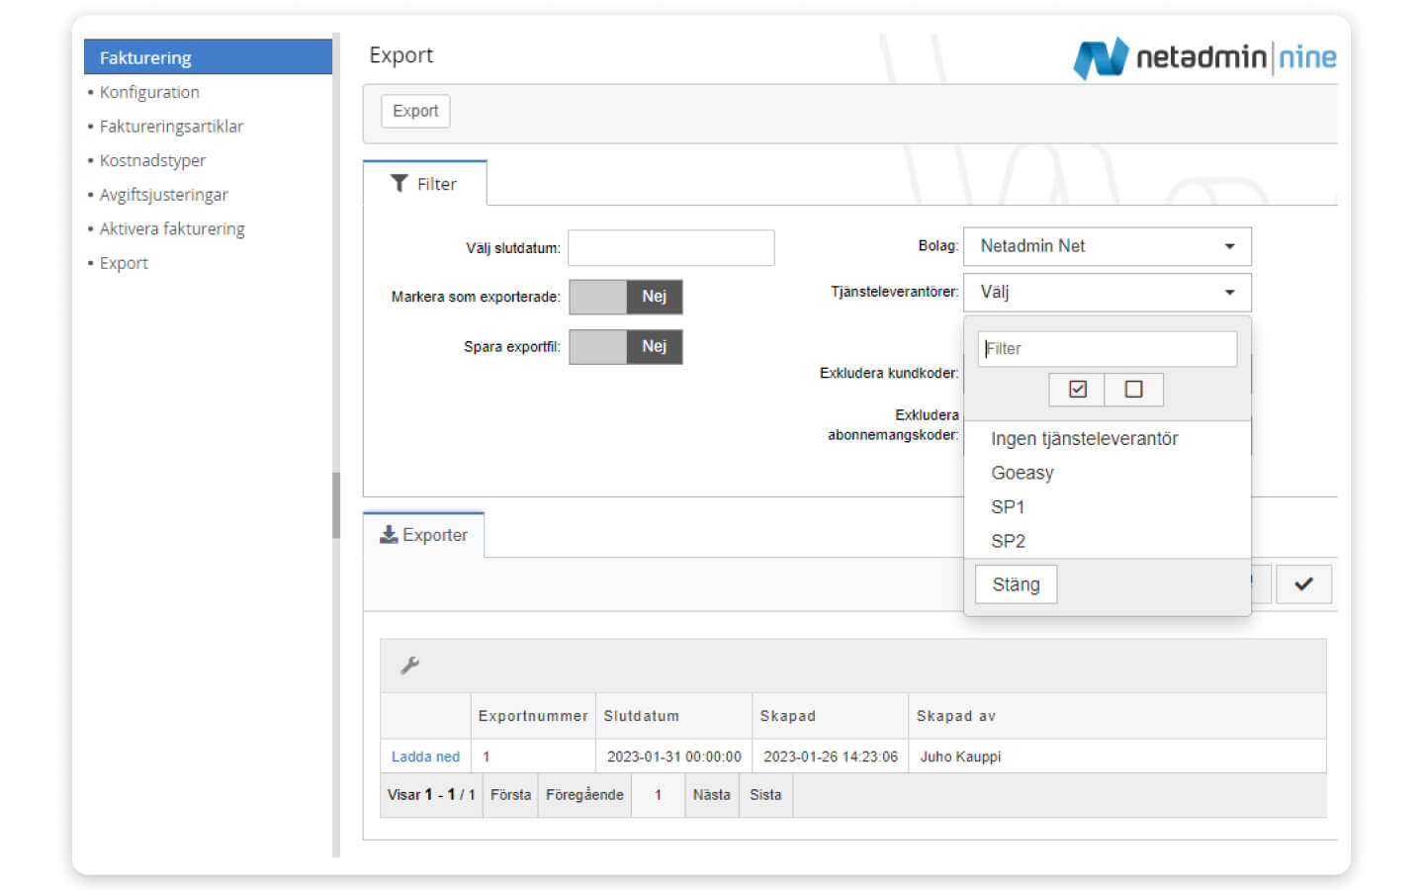1424x890 pixels.
Task: Click the checkmark confirm button
Action: 1302,584
